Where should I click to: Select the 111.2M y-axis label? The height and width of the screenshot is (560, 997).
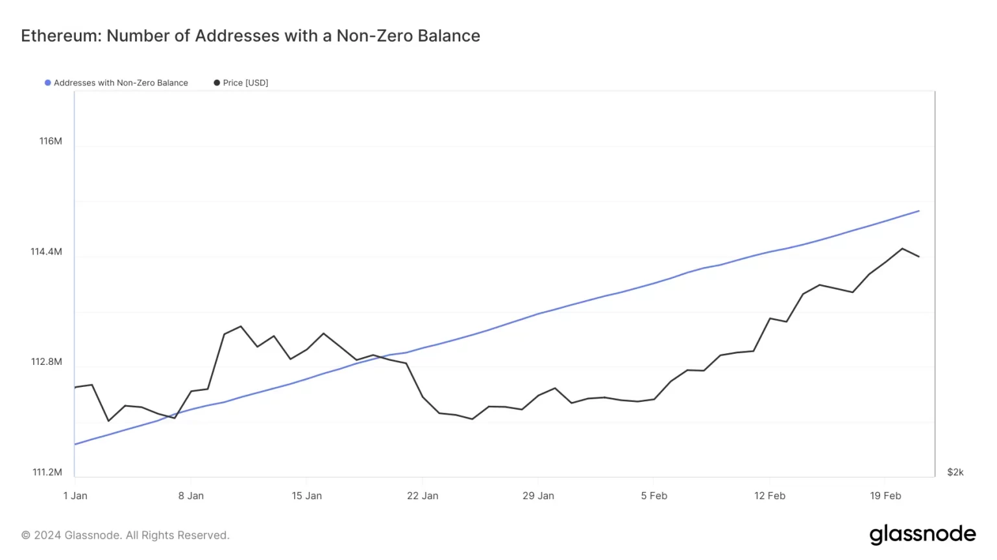(47, 472)
